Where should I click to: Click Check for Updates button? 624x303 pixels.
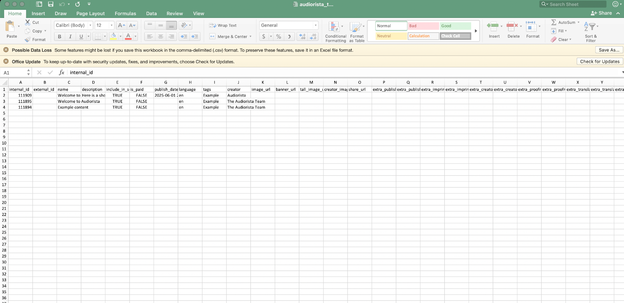600,62
